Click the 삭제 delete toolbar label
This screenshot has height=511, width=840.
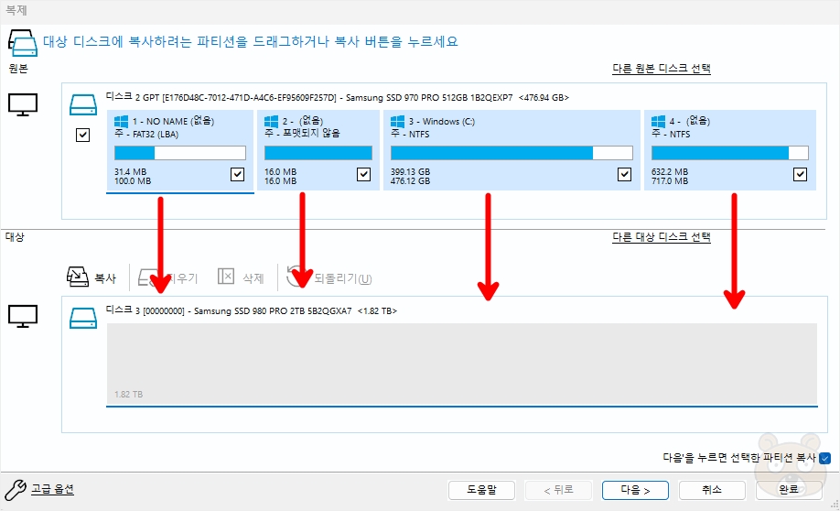click(x=253, y=278)
